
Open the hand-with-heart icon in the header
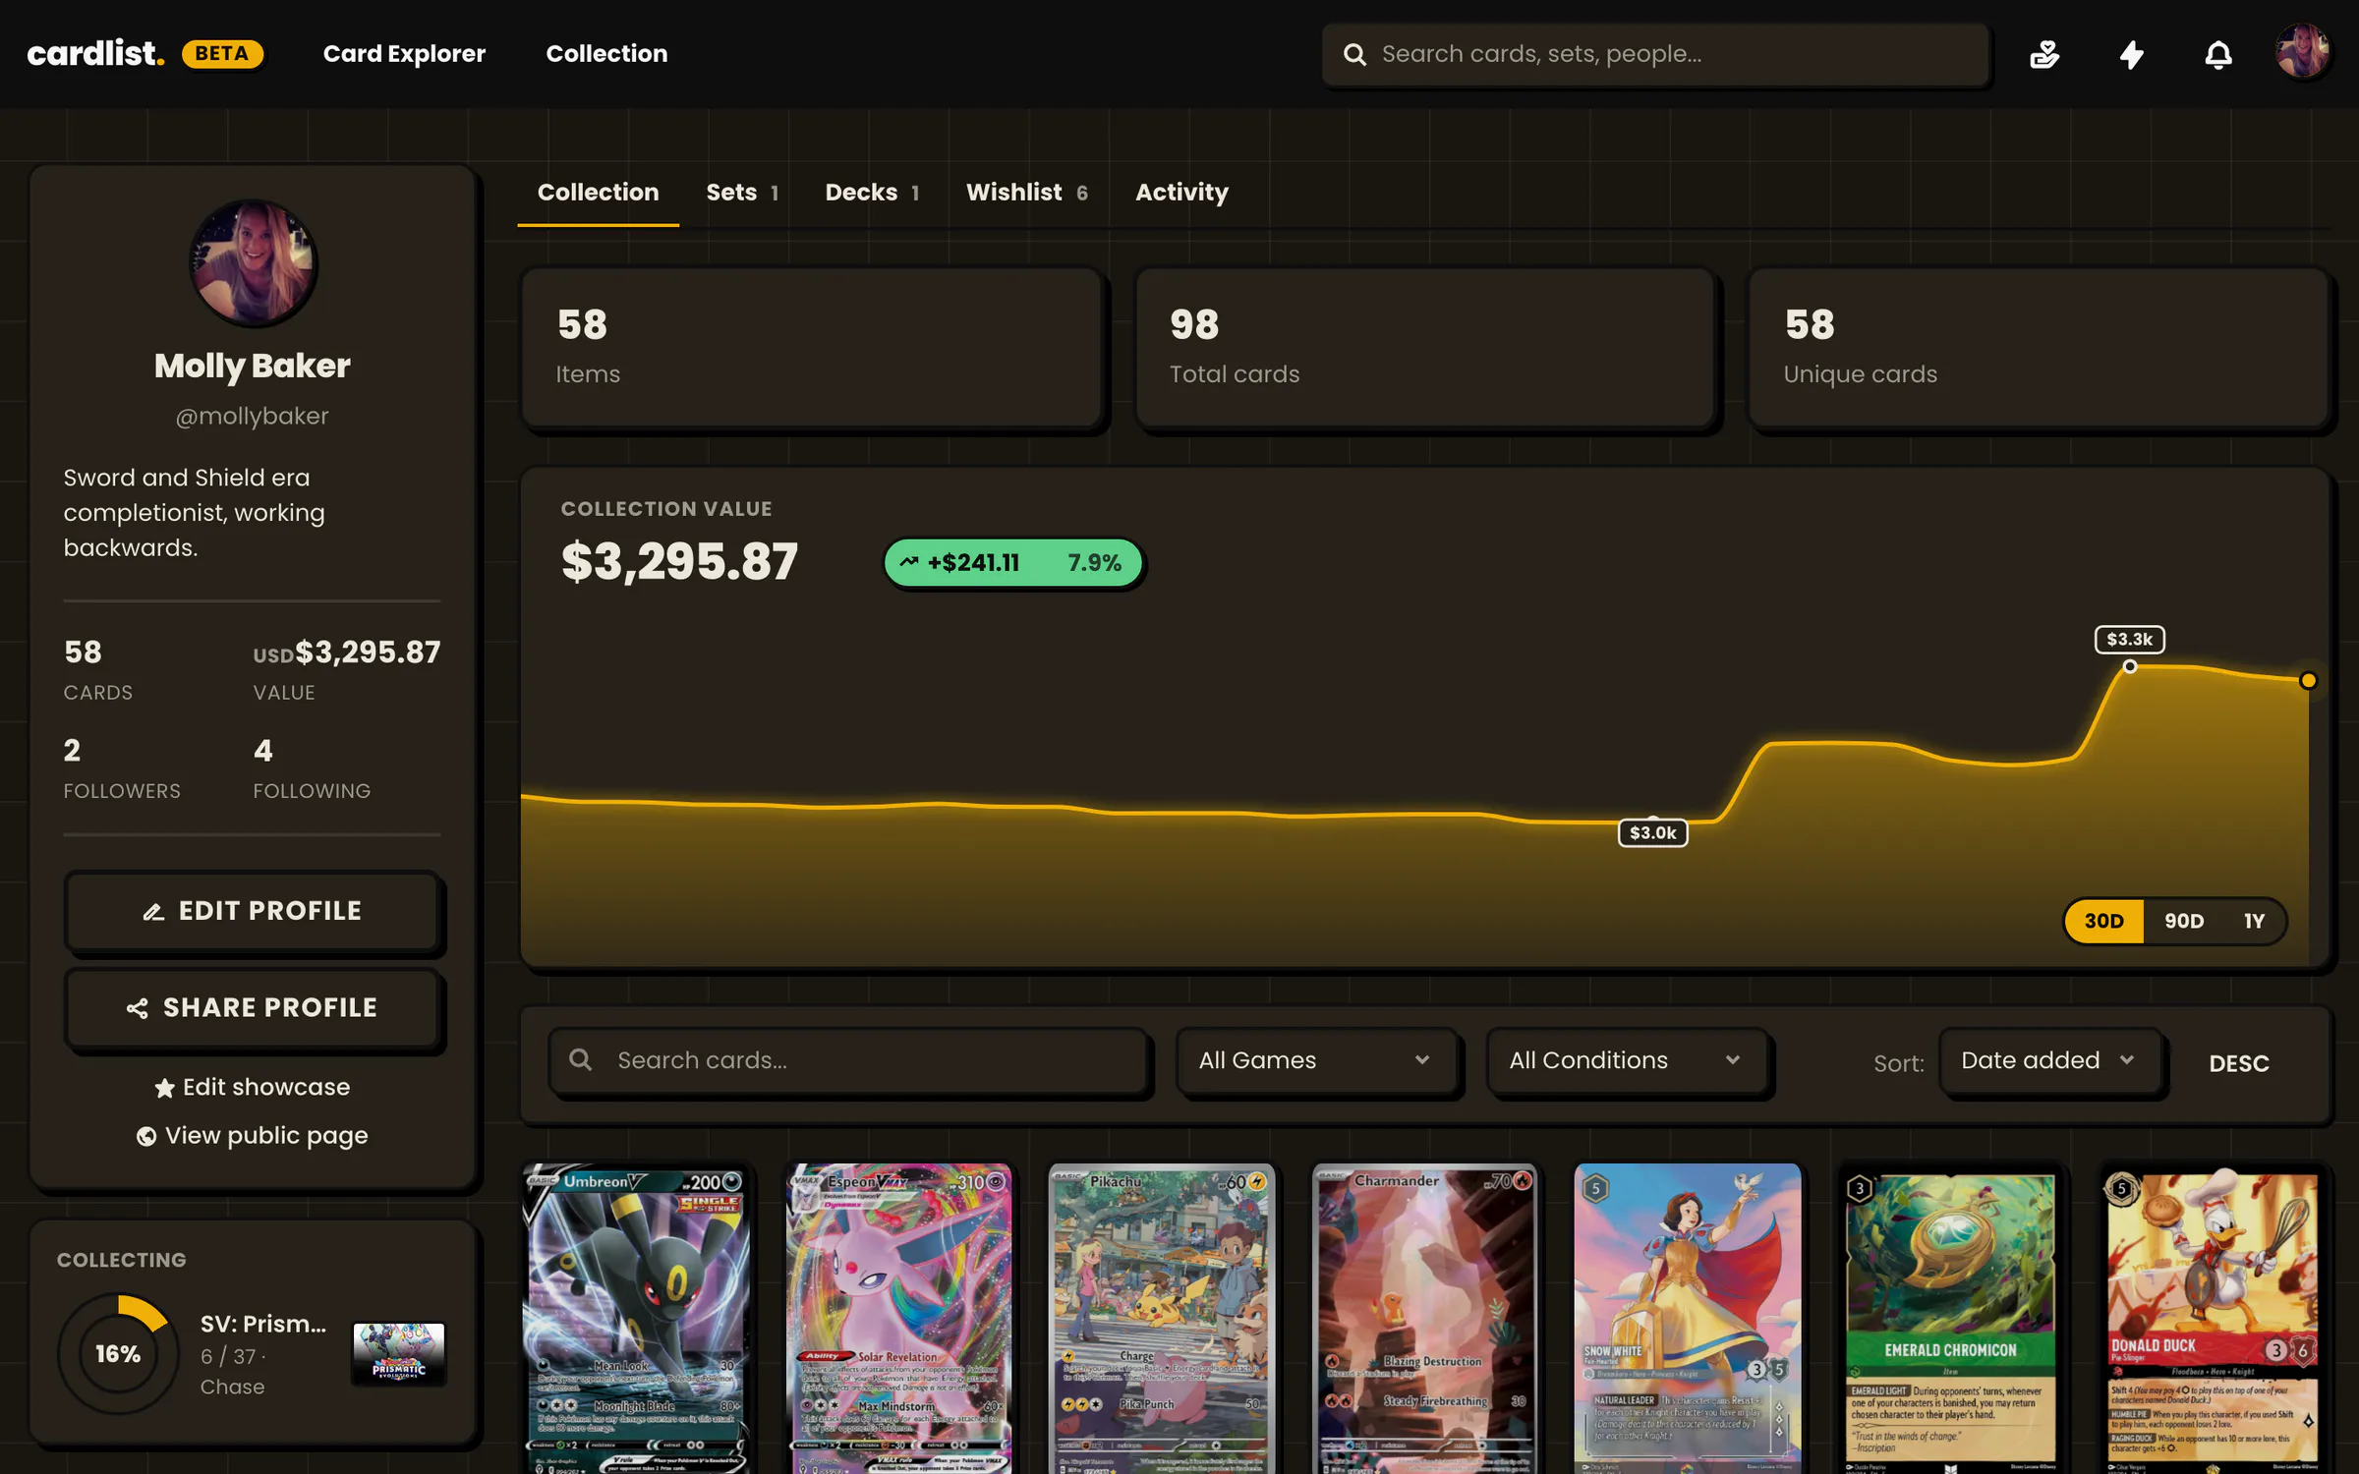click(x=2044, y=54)
